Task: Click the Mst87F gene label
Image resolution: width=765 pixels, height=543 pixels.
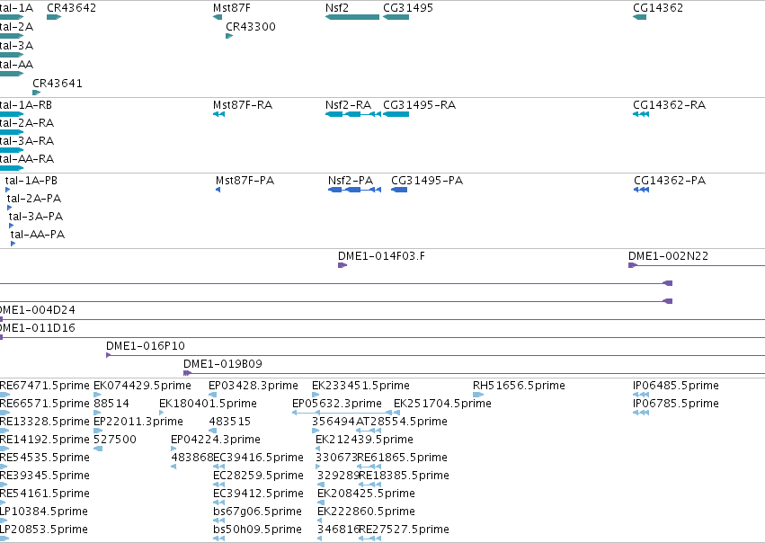Action: coord(232,8)
